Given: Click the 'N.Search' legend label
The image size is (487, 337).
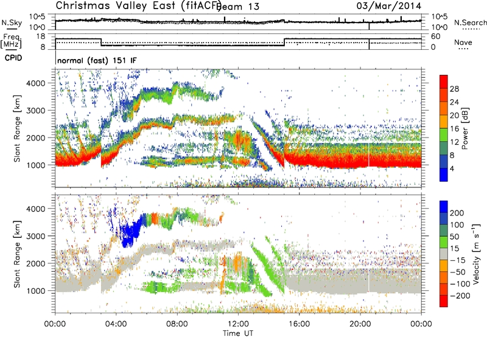Looking at the screenshot, I should pos(470,23).
